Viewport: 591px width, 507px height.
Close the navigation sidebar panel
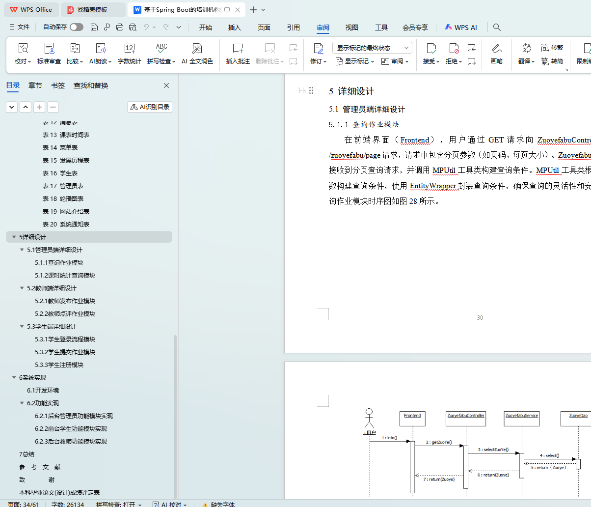(166, 85)
